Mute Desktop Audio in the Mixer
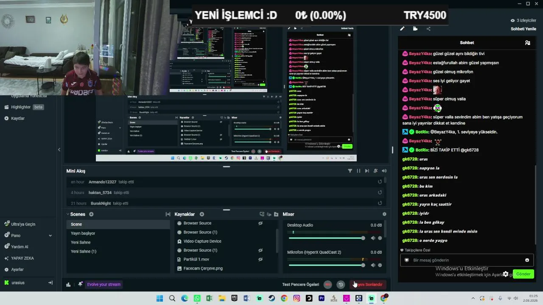The width and height of the screenshot is (543, 305). tap(373, 238)
